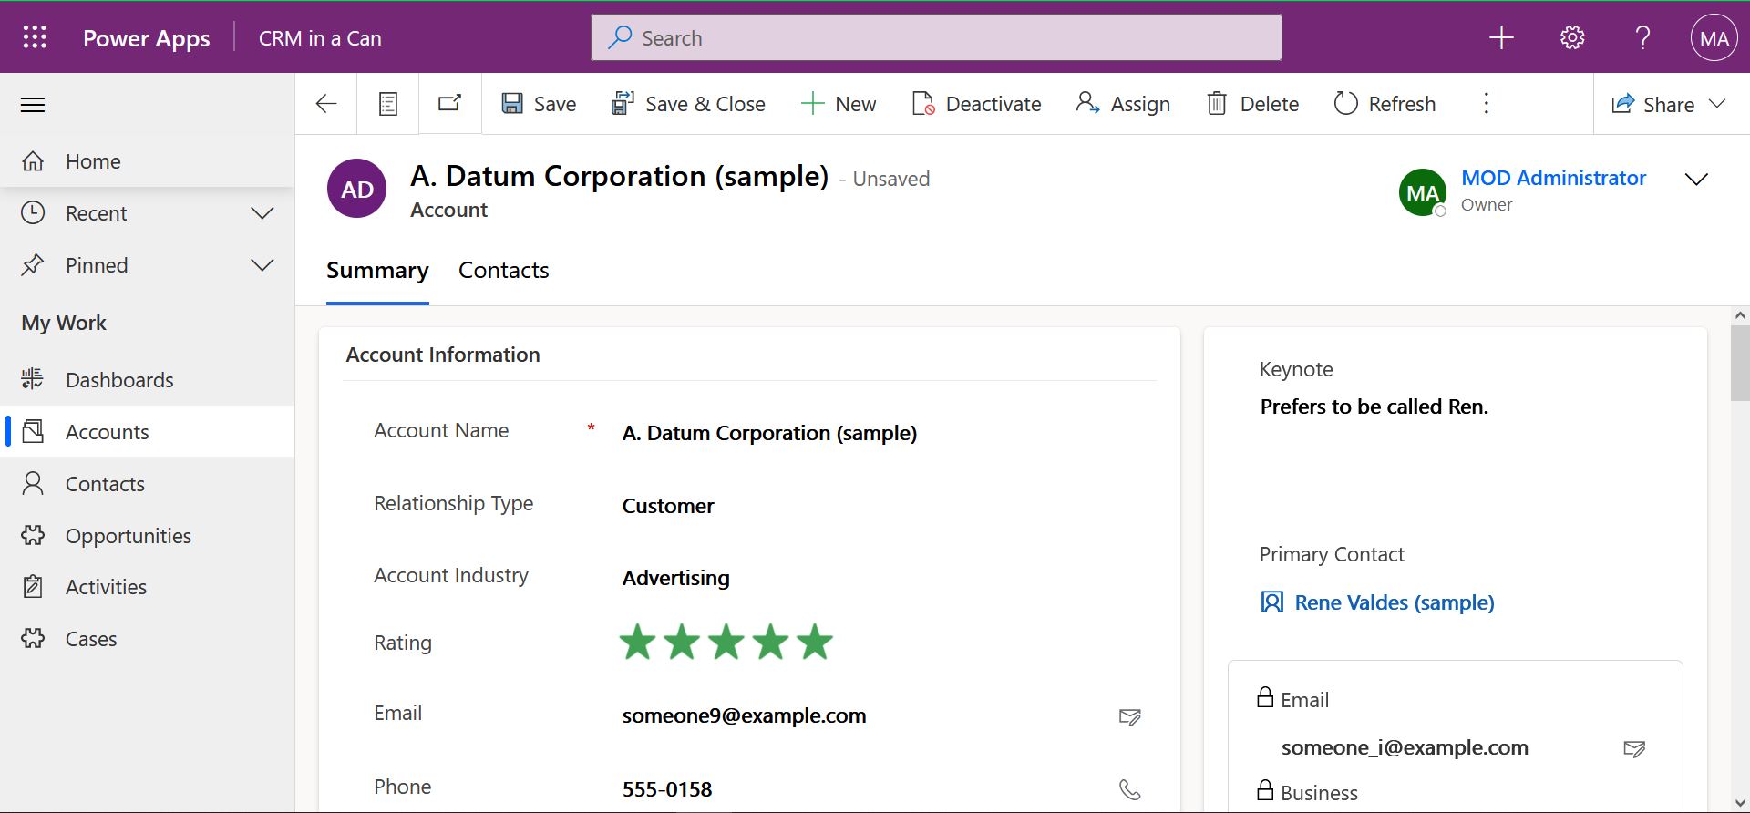Click the AD account avatar circle
Viewport: 1750px width, 813px height.
pyautogui.click(x=356, y=189)
